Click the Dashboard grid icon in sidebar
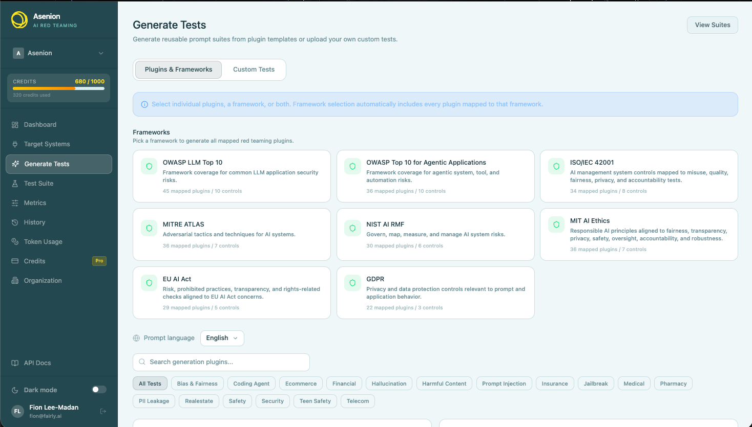 (15, 125)
